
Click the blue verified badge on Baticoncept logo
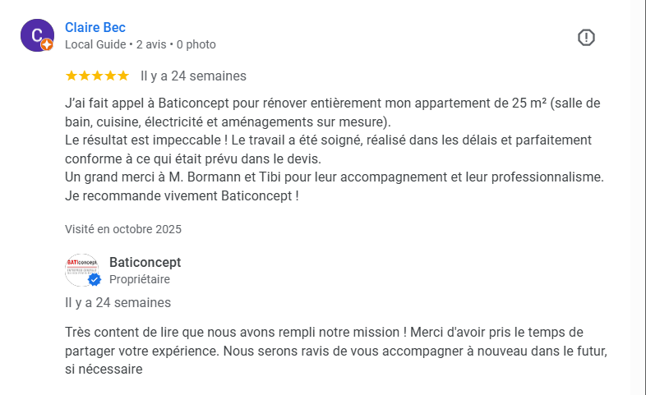point(95,280)
